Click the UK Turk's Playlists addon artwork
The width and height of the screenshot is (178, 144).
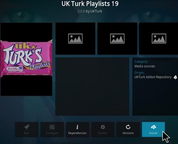coord(26,59)
